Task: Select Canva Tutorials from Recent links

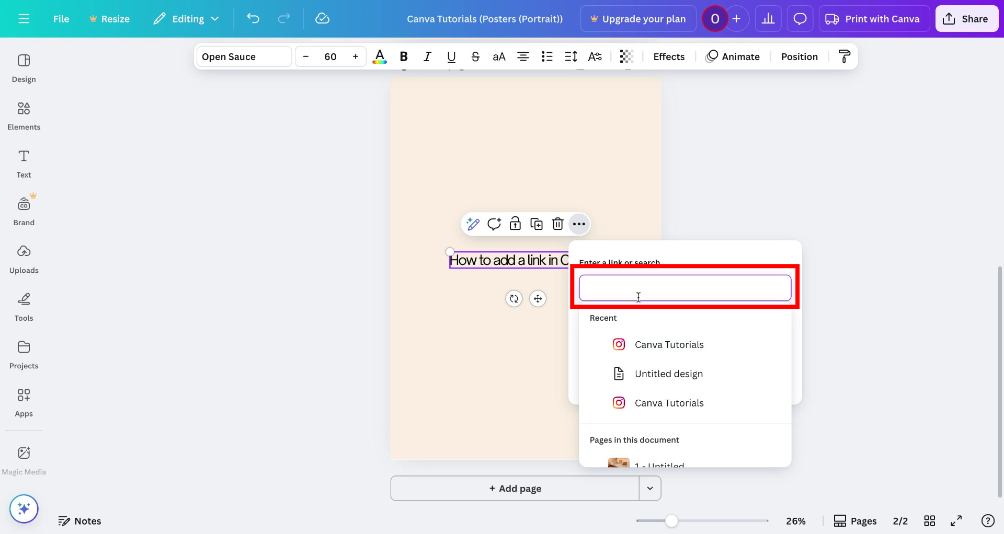Action: pos(669,344)
